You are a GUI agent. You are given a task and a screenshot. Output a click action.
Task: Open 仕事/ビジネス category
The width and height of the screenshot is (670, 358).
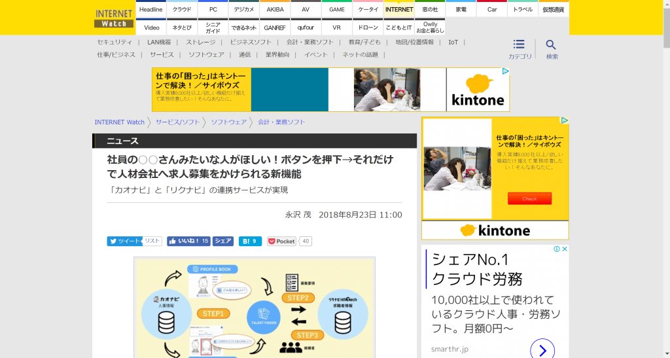(116, 55)
